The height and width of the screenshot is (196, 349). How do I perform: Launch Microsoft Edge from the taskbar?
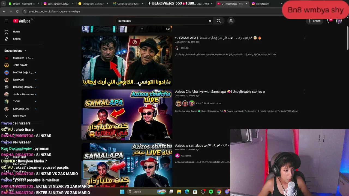tap(187, 192)
